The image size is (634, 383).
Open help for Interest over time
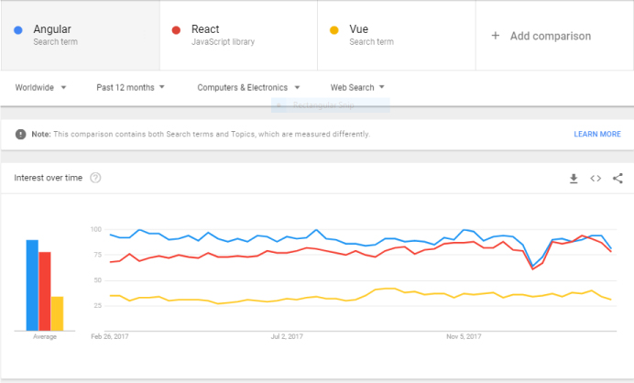tap(95, 178)
